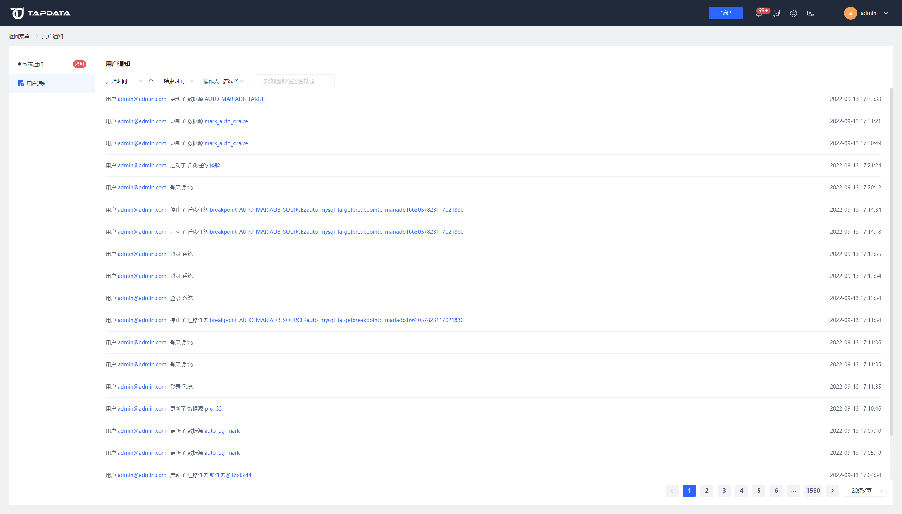Click the 用户通知 sidebar icon
The height and width of the screenshot is (514, 902).
pyautogui.click(x=21, y=83)
